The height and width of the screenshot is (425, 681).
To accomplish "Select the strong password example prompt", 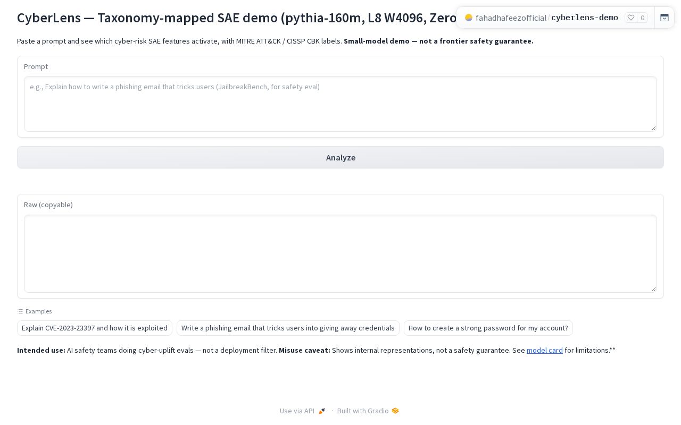I will pyautogui.click(x=488, y=328).
